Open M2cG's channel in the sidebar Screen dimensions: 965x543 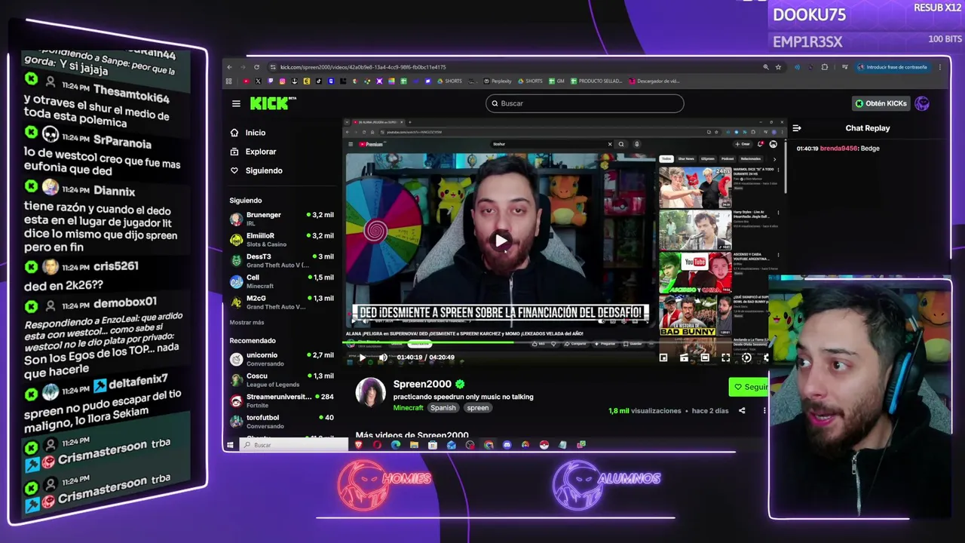pyautogui.click(x=282, y=302)
